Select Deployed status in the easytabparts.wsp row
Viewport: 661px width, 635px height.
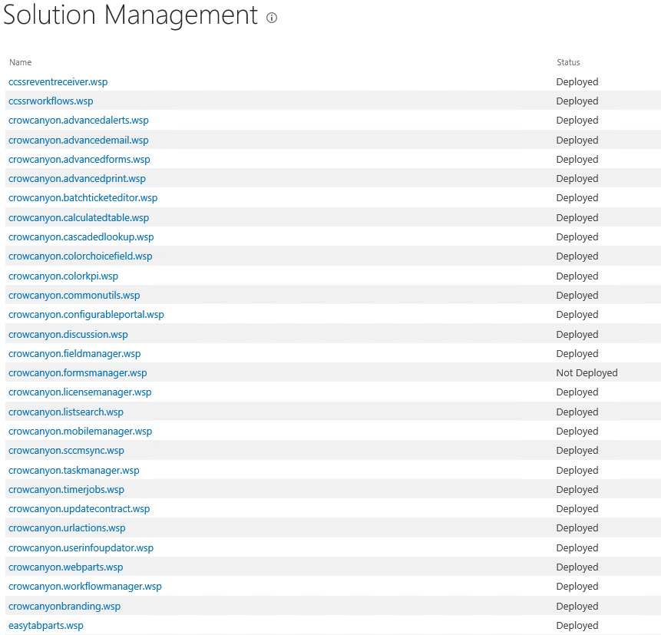(x=577, y=625)
